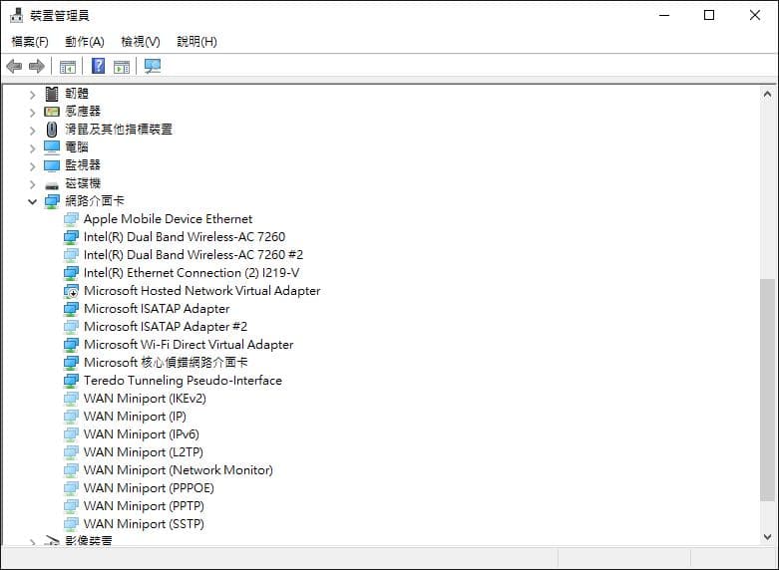The height and width of the screenshot is (570, 779).
Task: Expand the 感應器 category
Action: pyautogui.click(x=32, y=113)
